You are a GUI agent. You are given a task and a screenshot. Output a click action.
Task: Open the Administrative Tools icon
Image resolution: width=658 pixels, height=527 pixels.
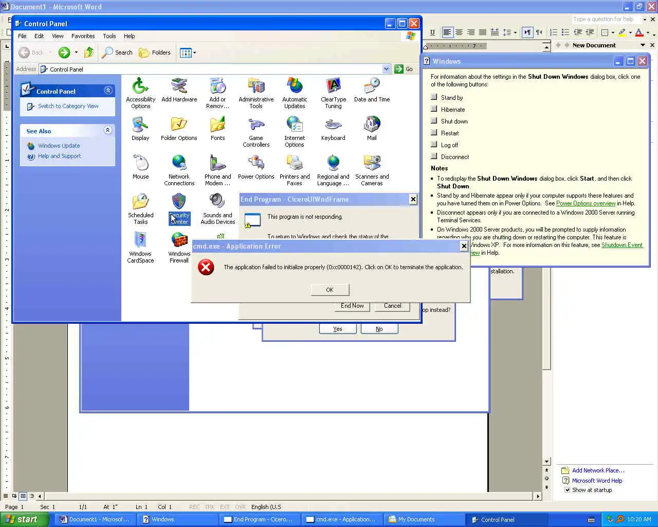click(x=256, y=93)
